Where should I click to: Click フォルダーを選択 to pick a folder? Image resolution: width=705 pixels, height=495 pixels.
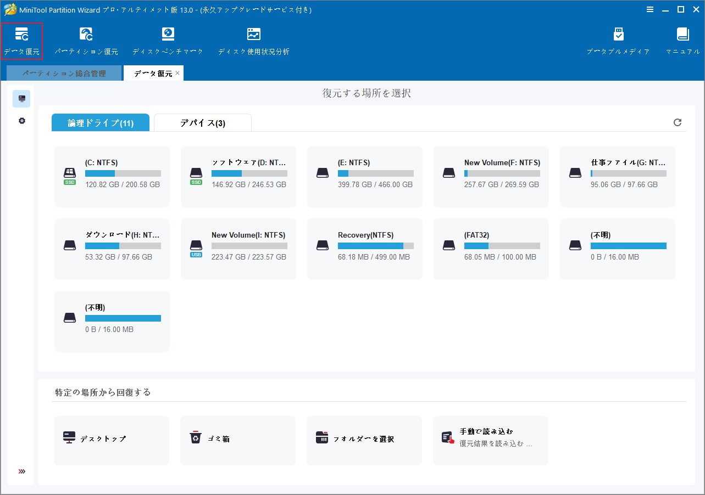[364, 440]
